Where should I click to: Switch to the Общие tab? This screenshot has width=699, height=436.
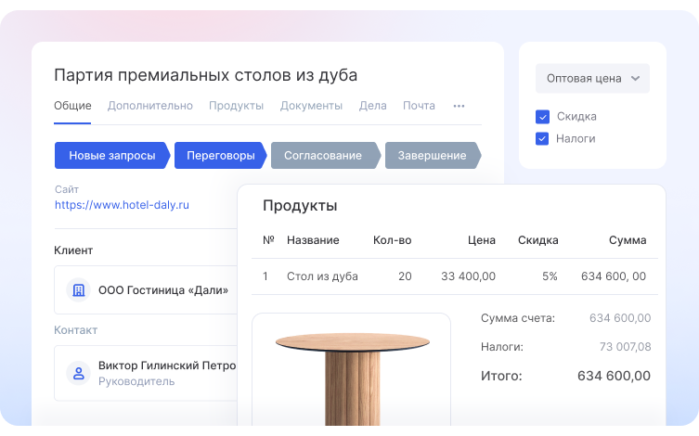click(72, 106)
